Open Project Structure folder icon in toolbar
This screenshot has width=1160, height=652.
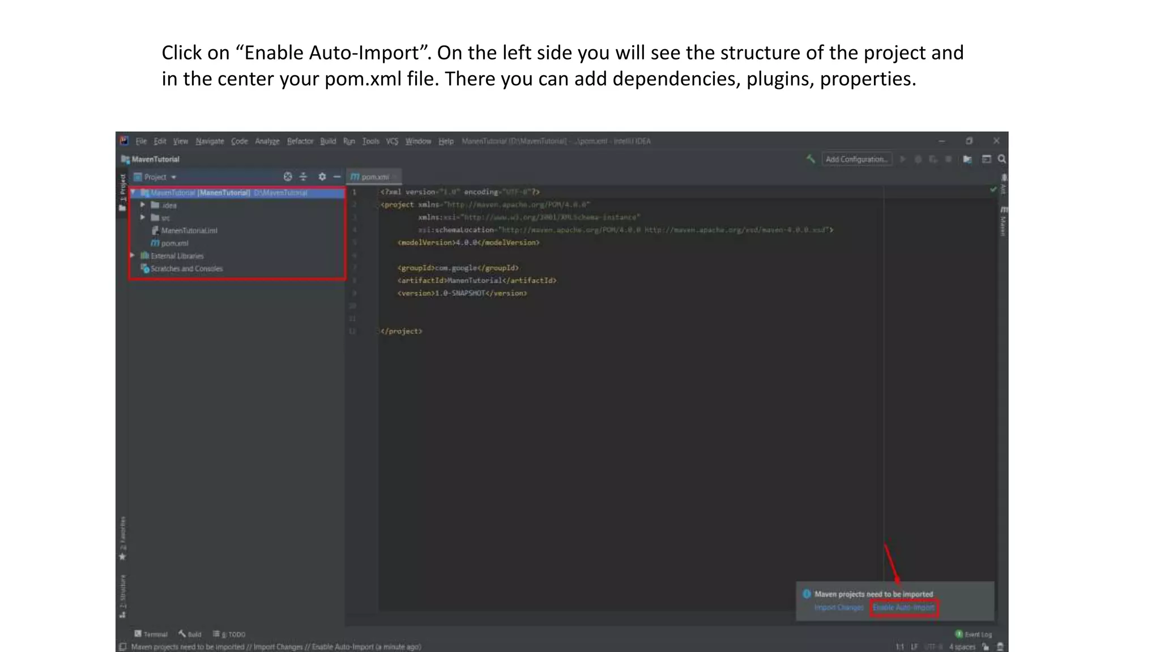[967, 160]
